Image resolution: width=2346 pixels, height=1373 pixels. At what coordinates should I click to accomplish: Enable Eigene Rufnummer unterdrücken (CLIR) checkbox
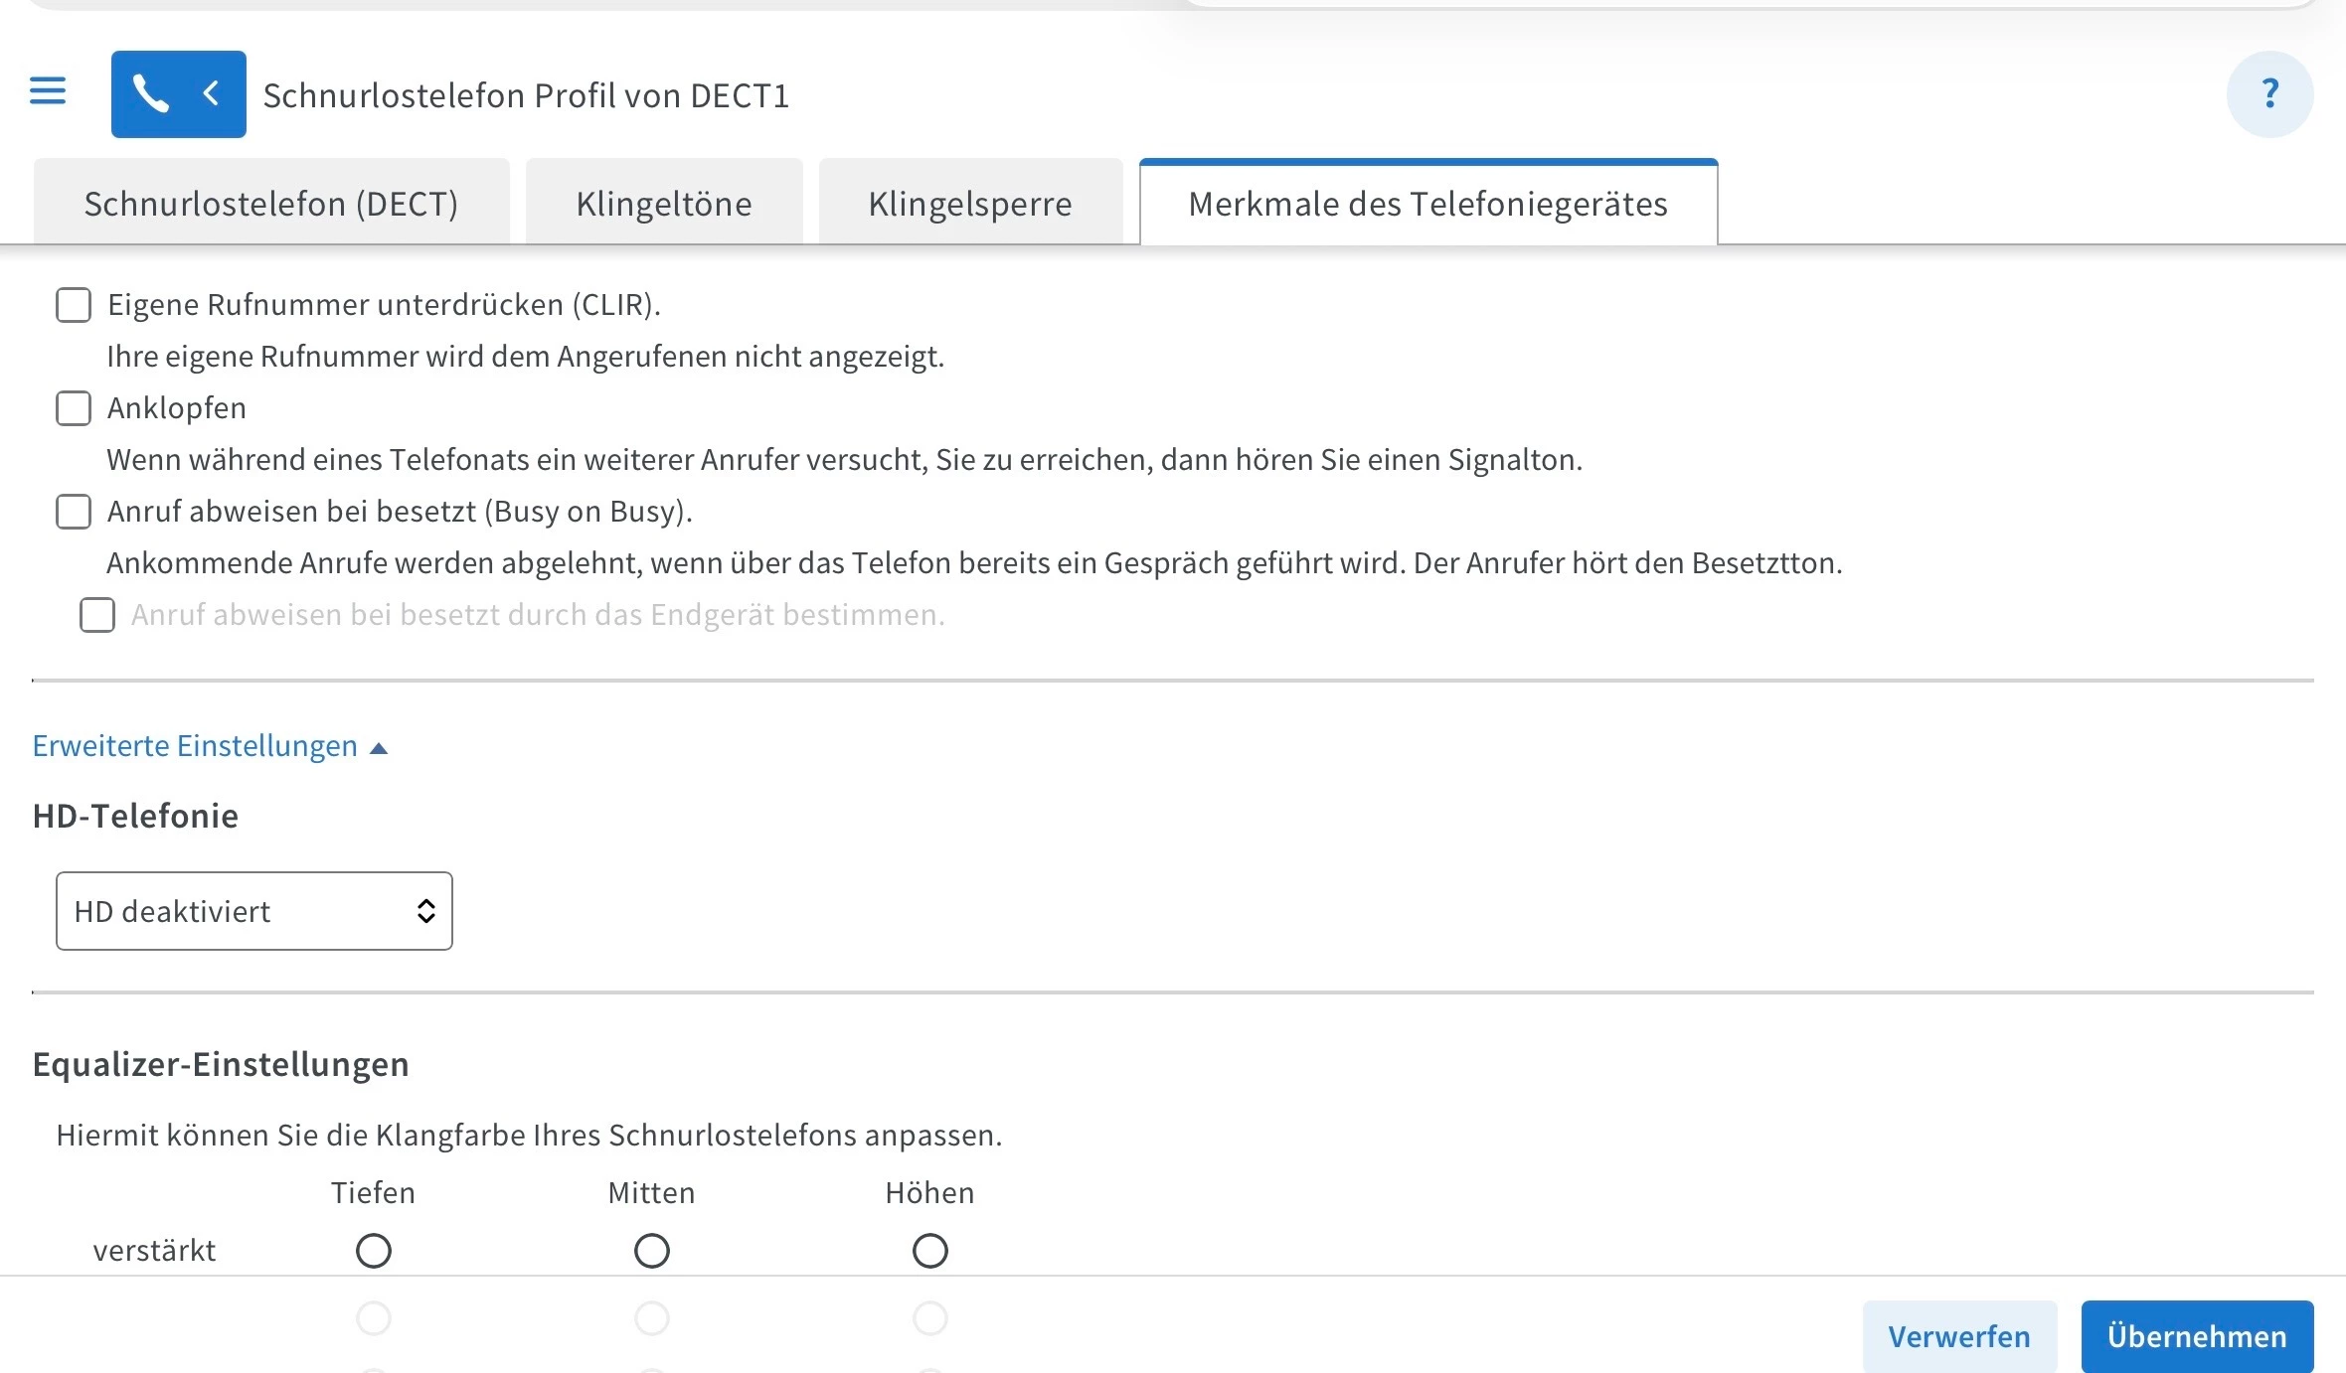tap(74, 305)
